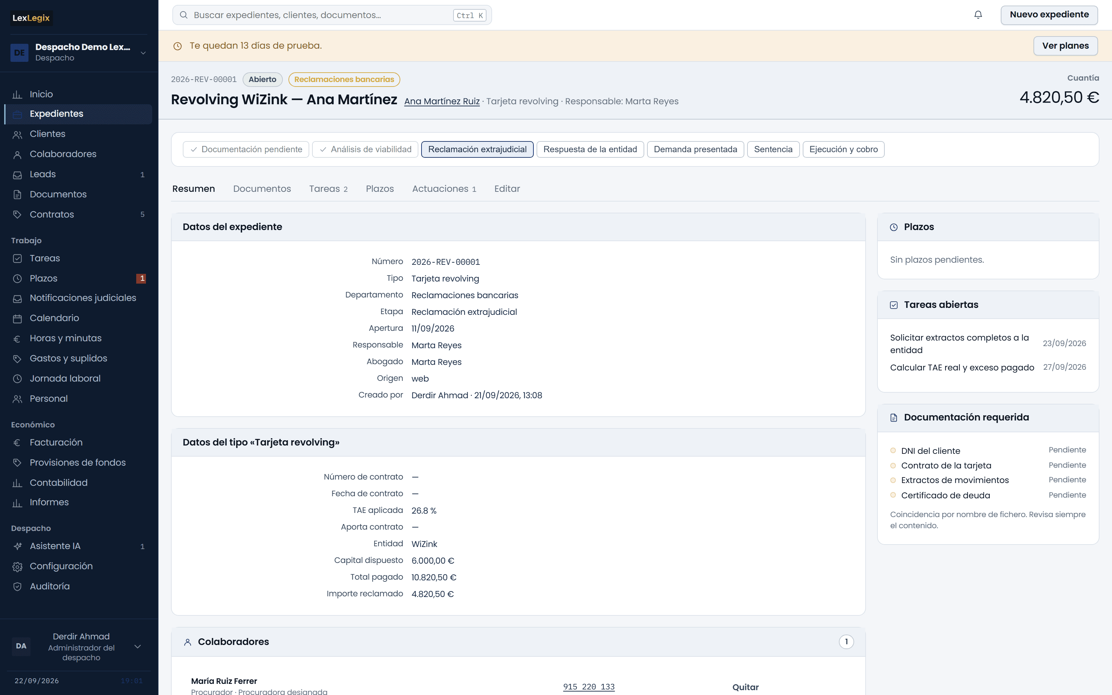Open the notifications bell icon
Image resolution: width=1112 pixels, height=695 pixels.
(x=978, y=15)
